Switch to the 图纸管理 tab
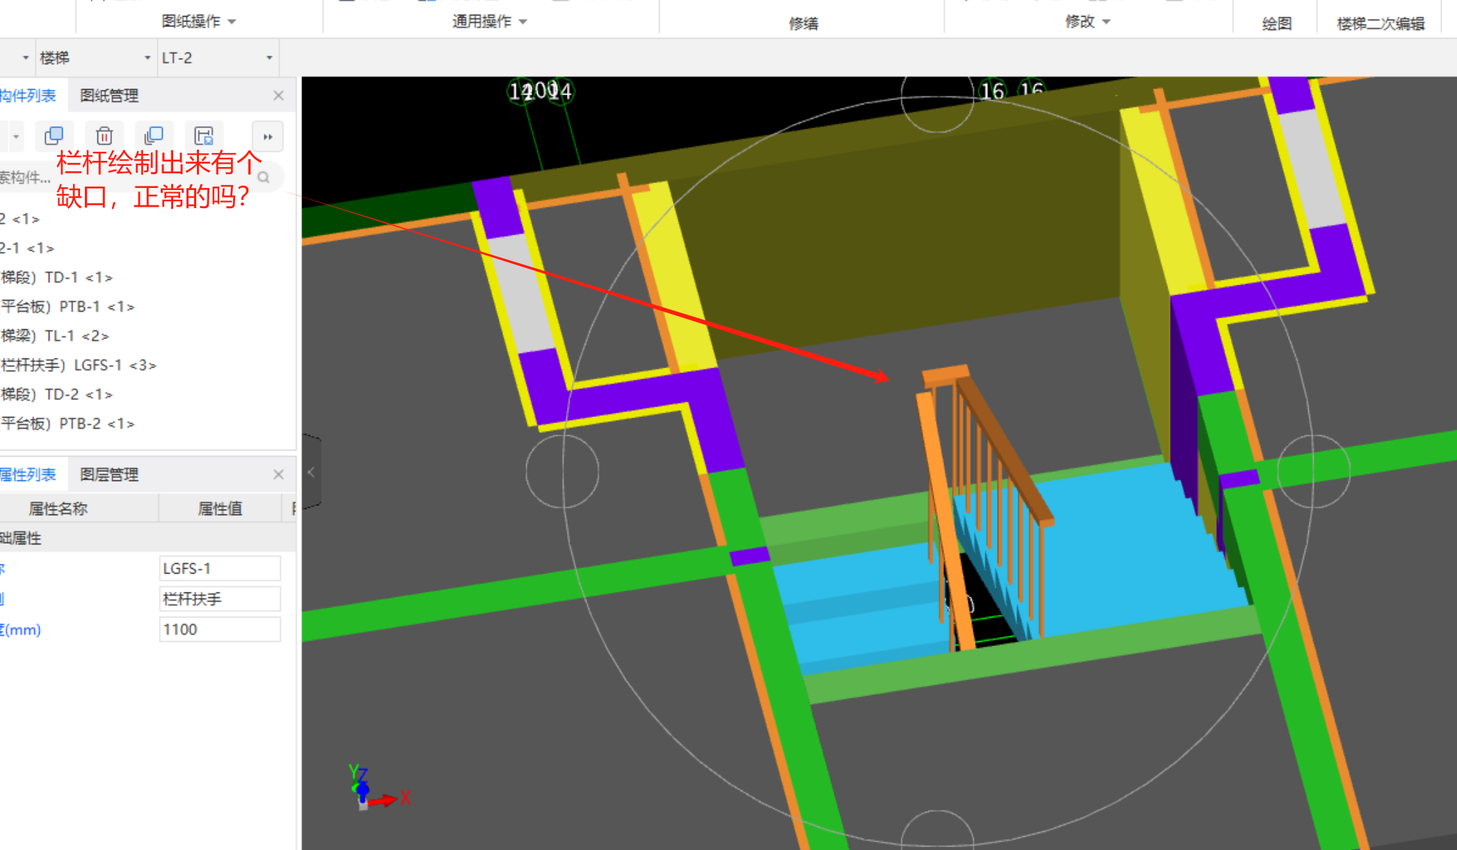The image size is (1457, 850). click(109, 95)
